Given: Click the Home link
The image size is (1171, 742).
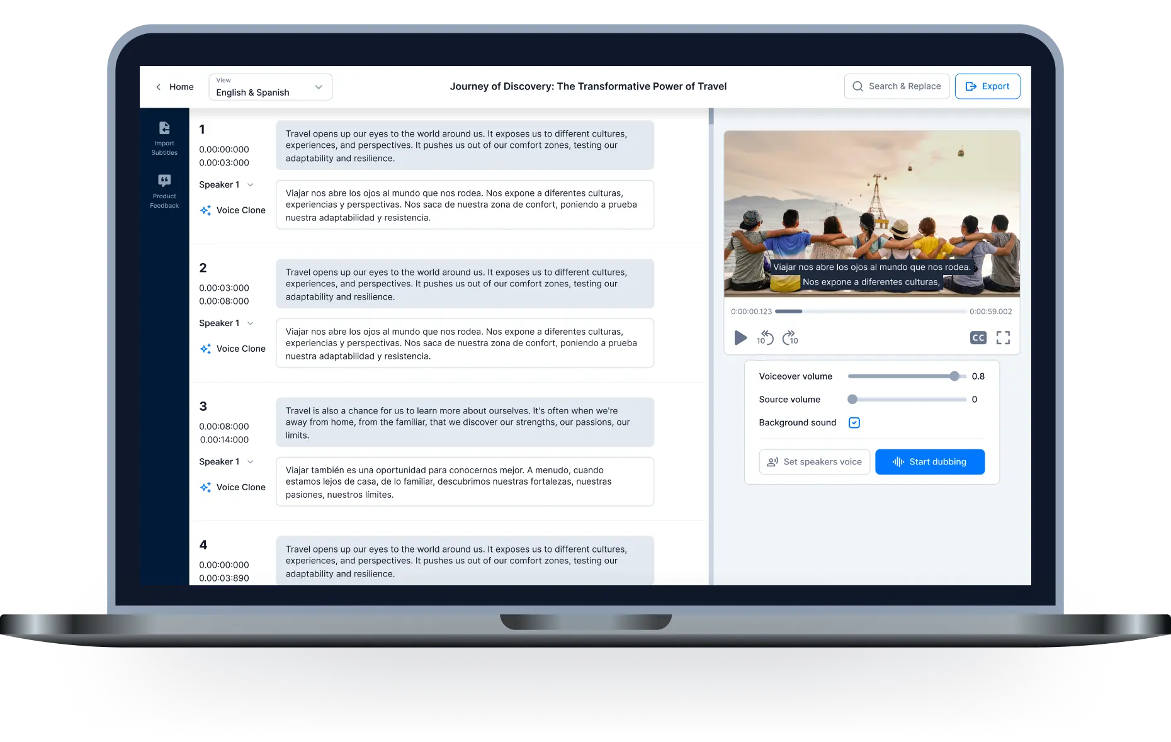Looking at the screenshot, I should (x=181, y=87).
